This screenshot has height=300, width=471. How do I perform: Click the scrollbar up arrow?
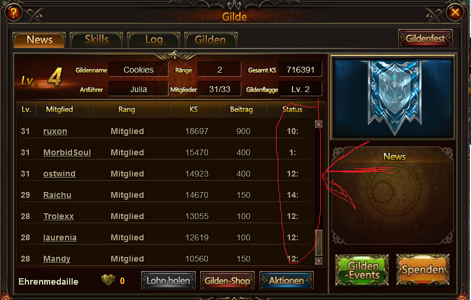[x=319, y=124]
